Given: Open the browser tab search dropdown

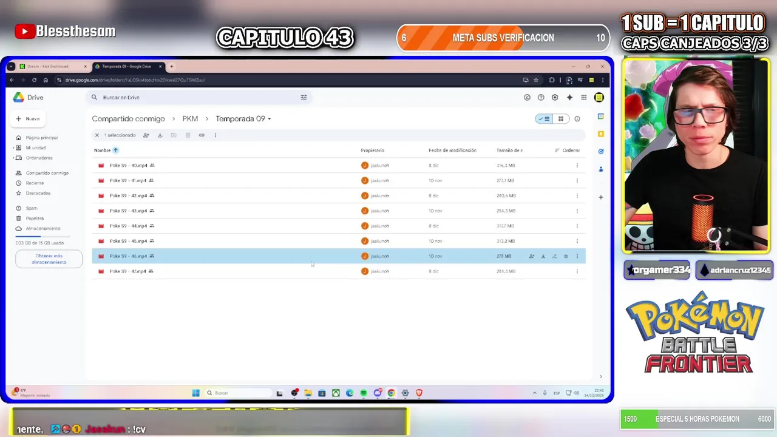Looking at the screenshot, I should (x=11, y=66).
